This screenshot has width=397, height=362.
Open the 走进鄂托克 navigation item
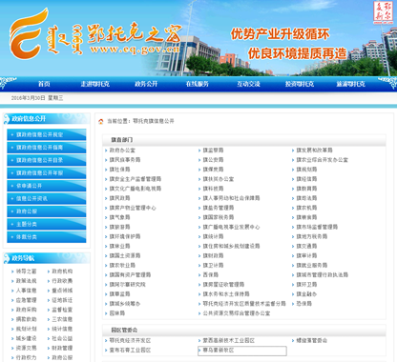coord(95,84)
